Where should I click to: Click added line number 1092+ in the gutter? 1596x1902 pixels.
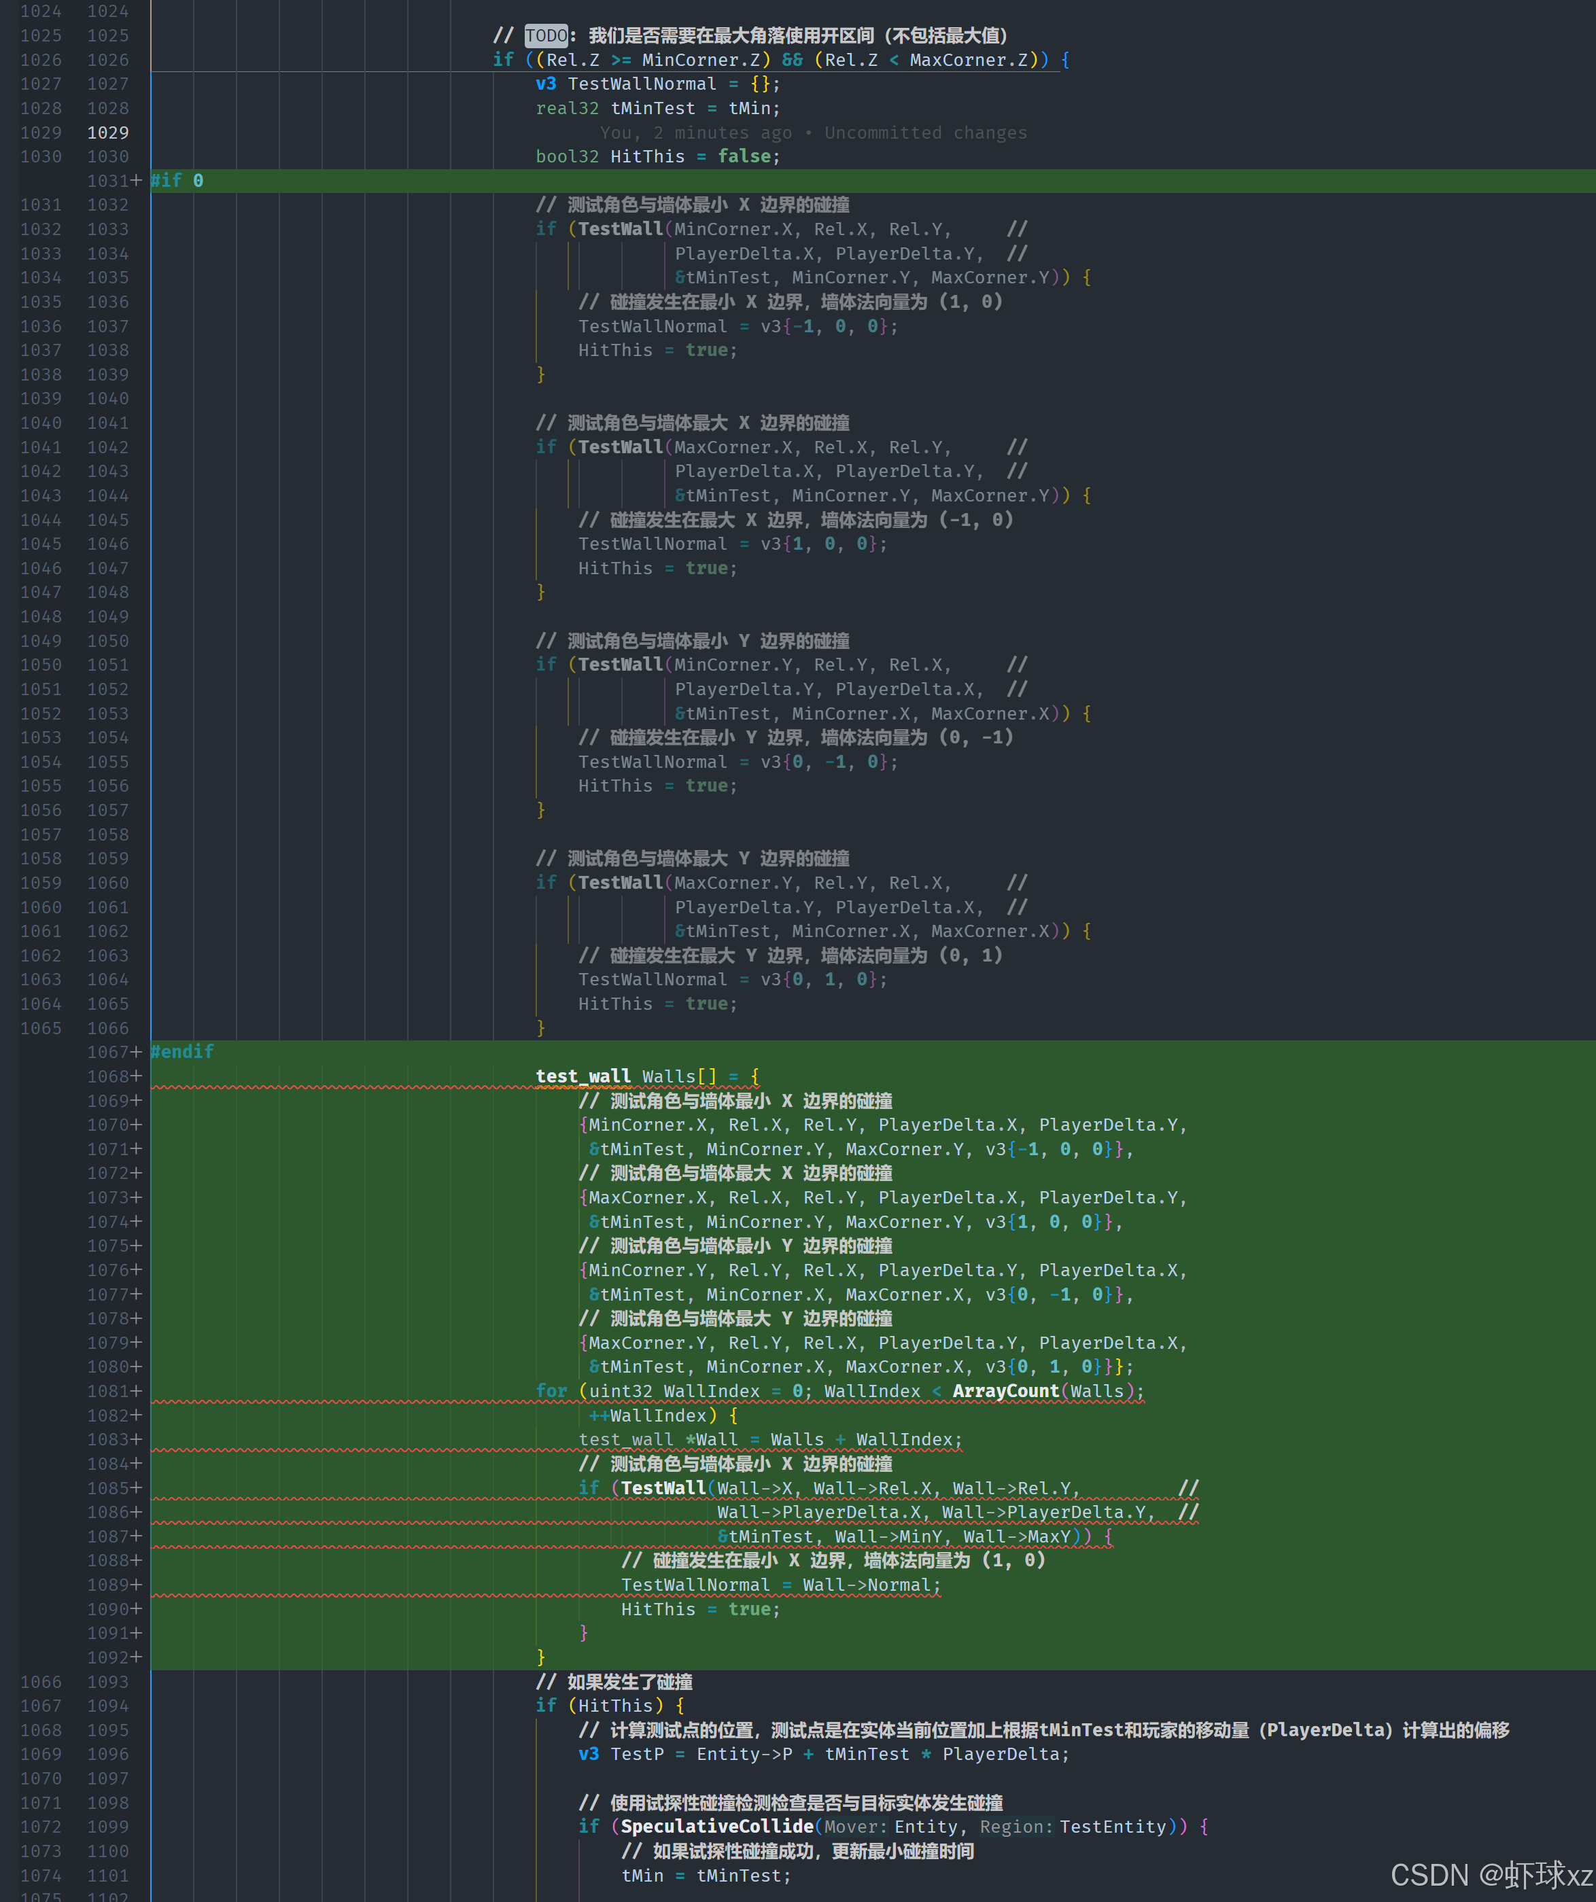pyautogui.click(x=114, y=1657)
